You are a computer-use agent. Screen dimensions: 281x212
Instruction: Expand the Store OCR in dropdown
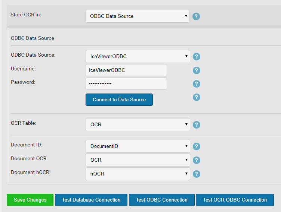pos(138,16)
